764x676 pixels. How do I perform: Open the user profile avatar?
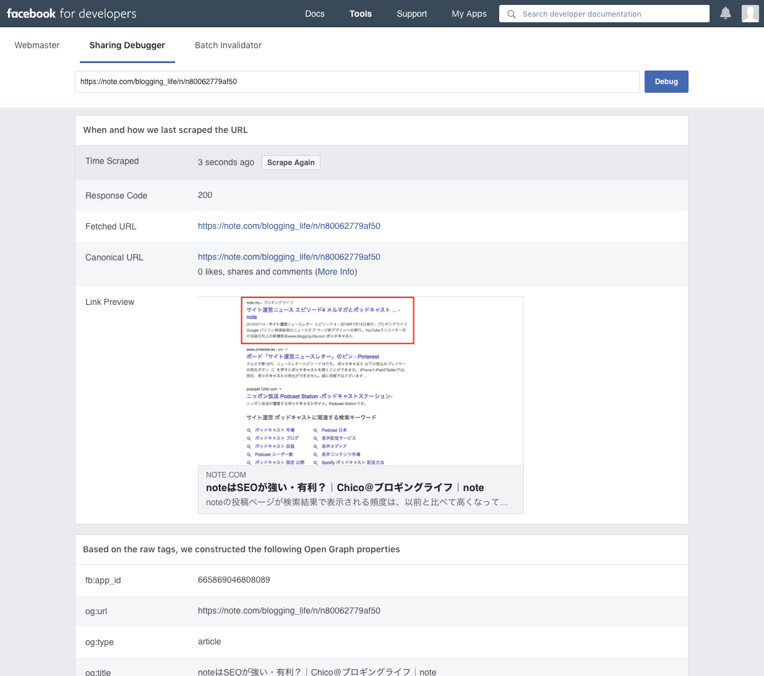(750, 13)
